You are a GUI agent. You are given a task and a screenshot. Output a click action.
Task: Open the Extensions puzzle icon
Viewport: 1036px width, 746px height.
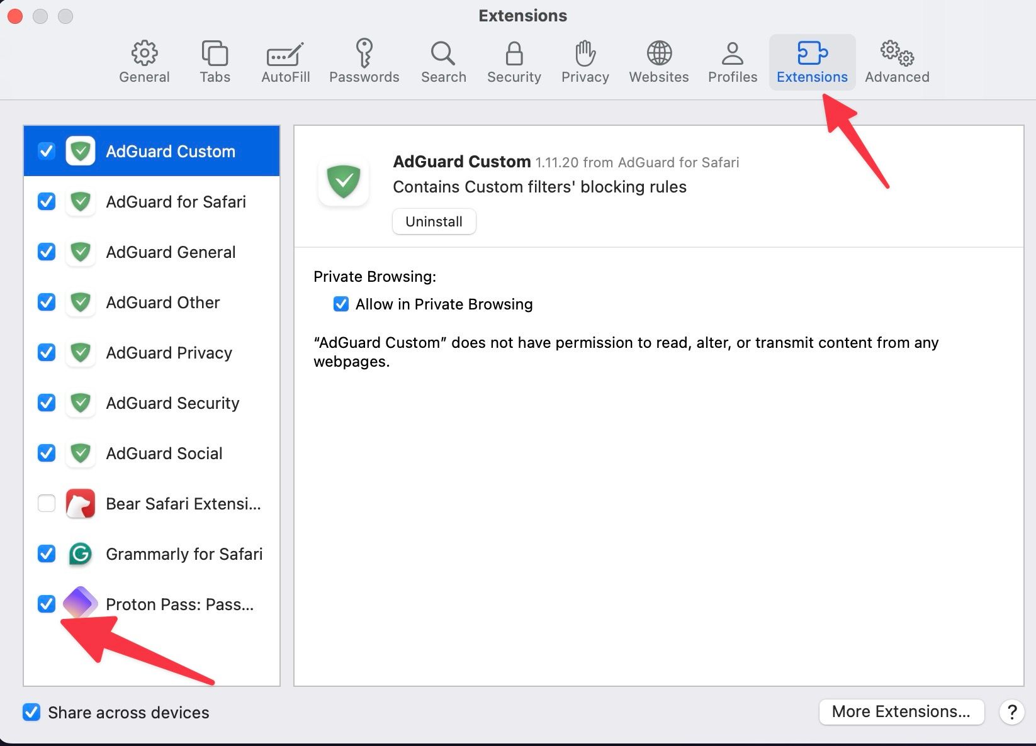[812, 53]
